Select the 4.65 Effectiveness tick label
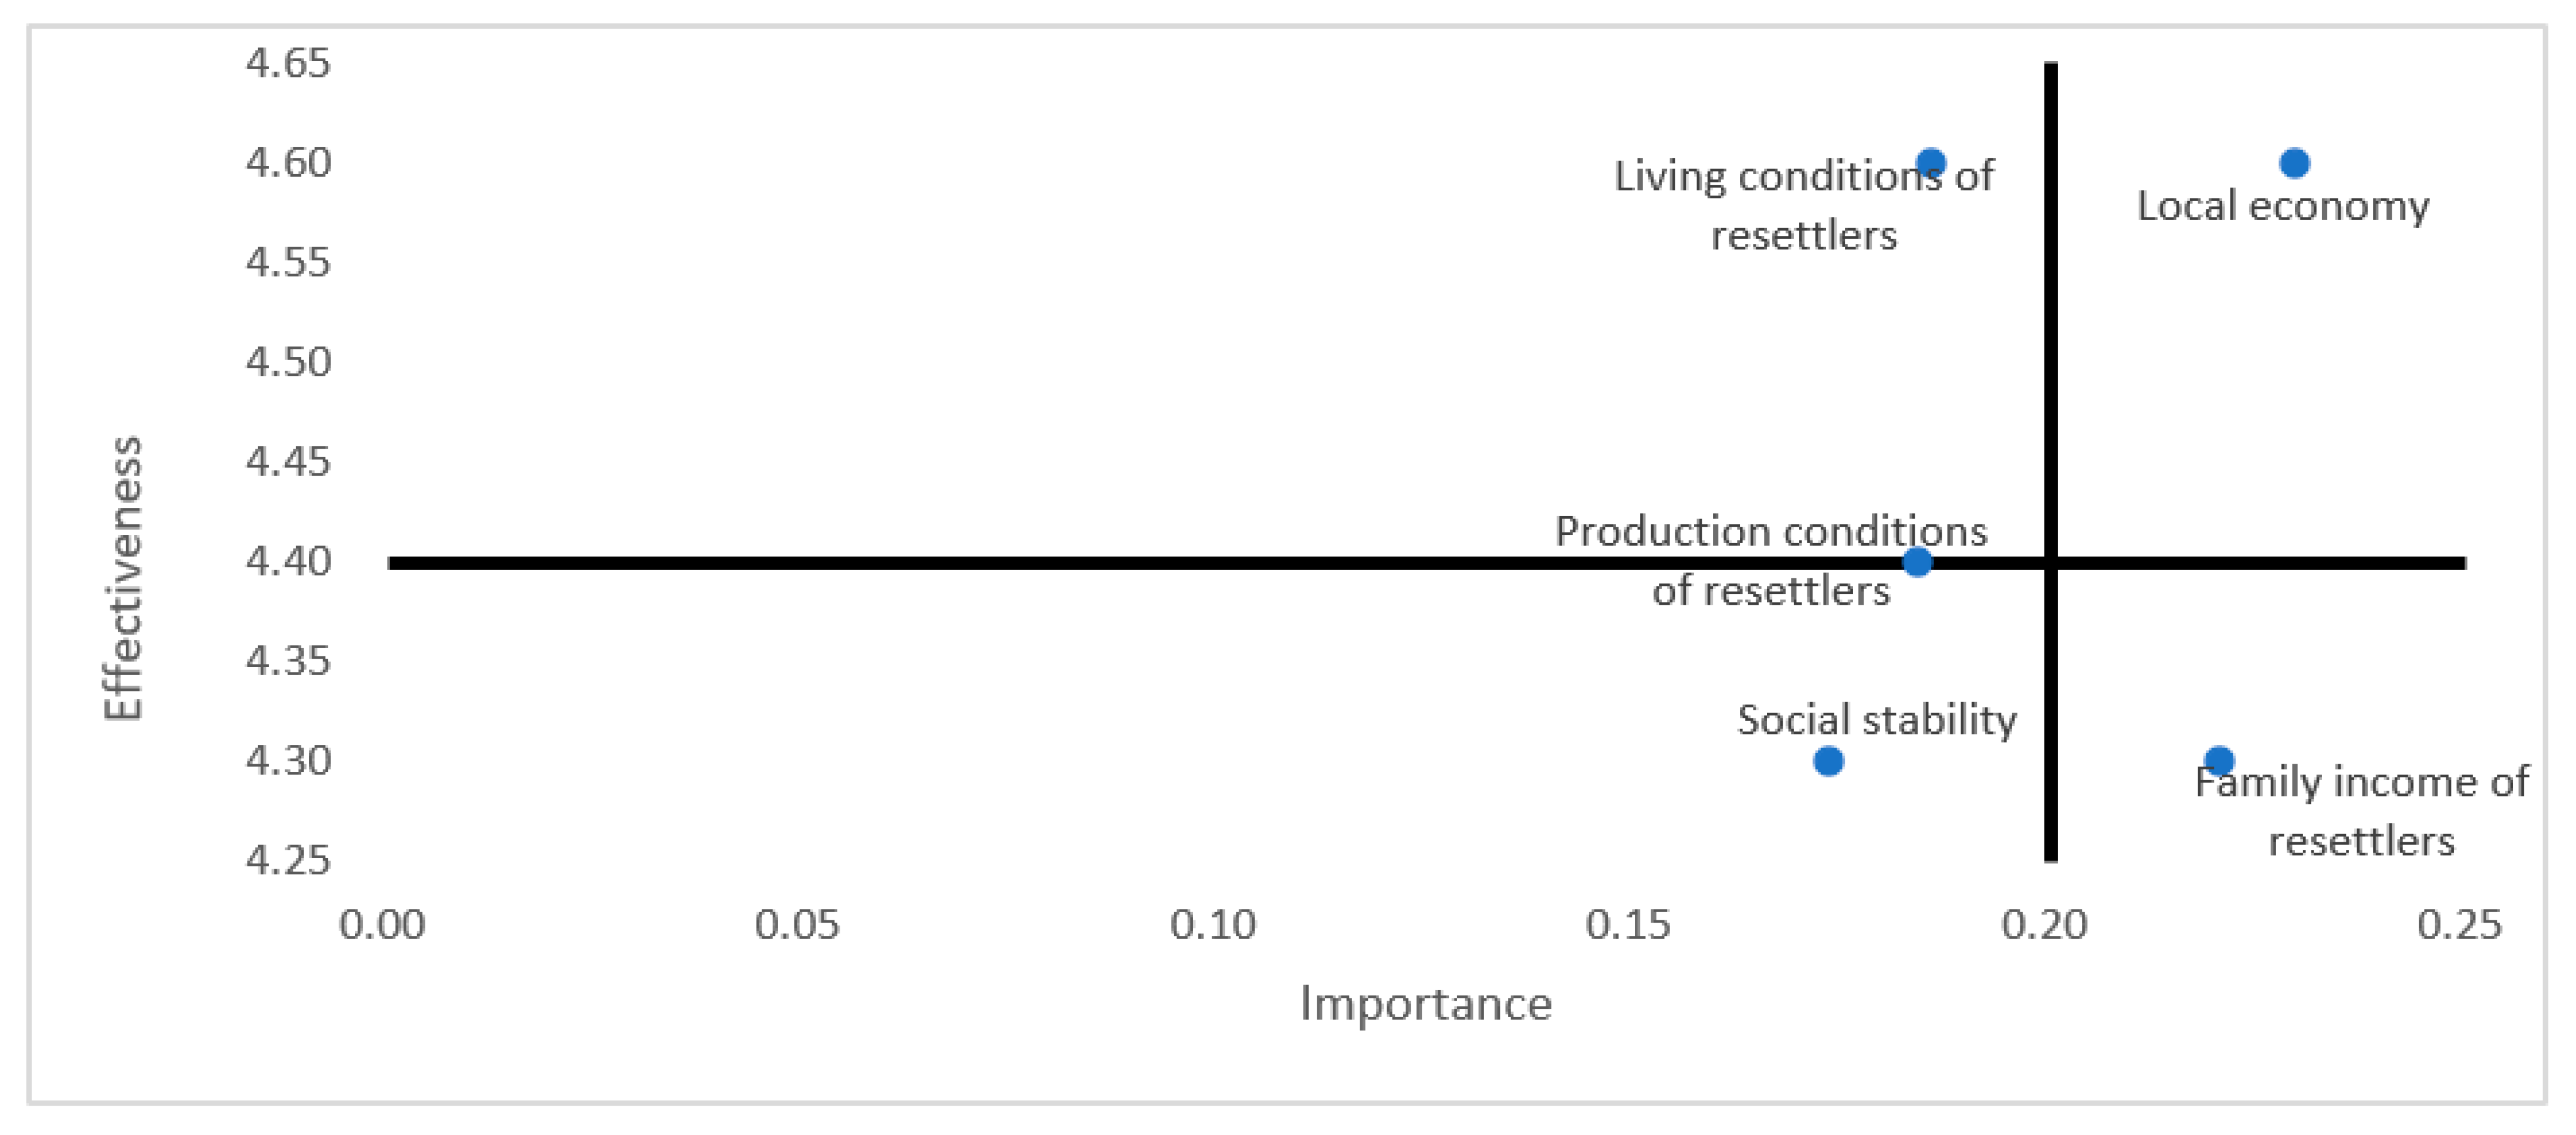This screenshot has height=1135, width=2576. tap(288, 63)
